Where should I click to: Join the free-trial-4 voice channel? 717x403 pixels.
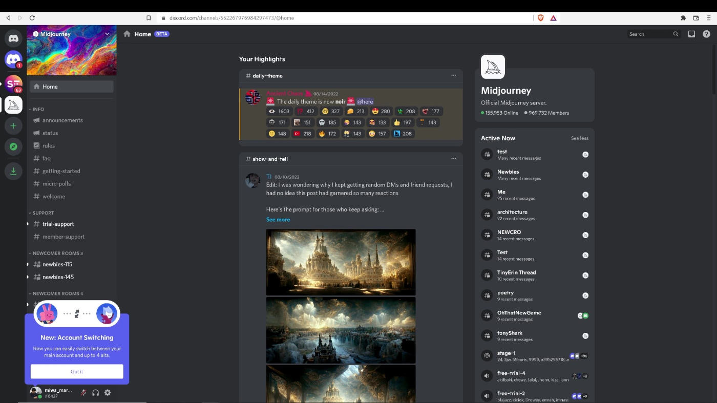[x=535, y=376]
